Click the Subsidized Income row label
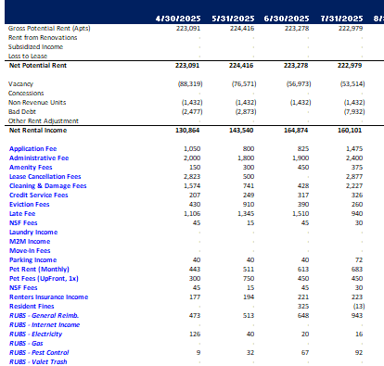384x366 pixels. 35,47
